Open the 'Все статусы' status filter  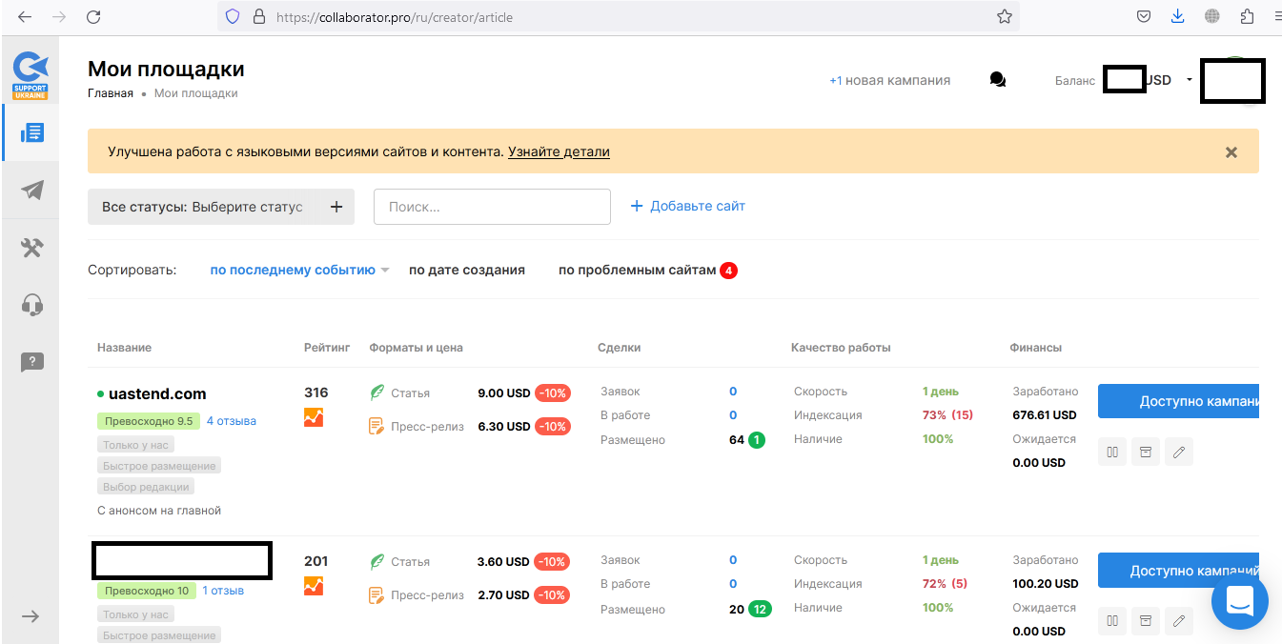coord(220,207)
